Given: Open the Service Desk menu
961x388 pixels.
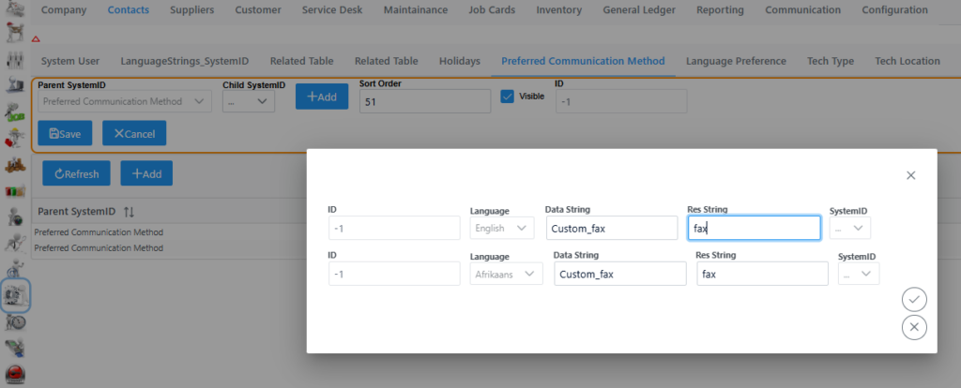Looking at the screenshot, I should click(332, 10).
